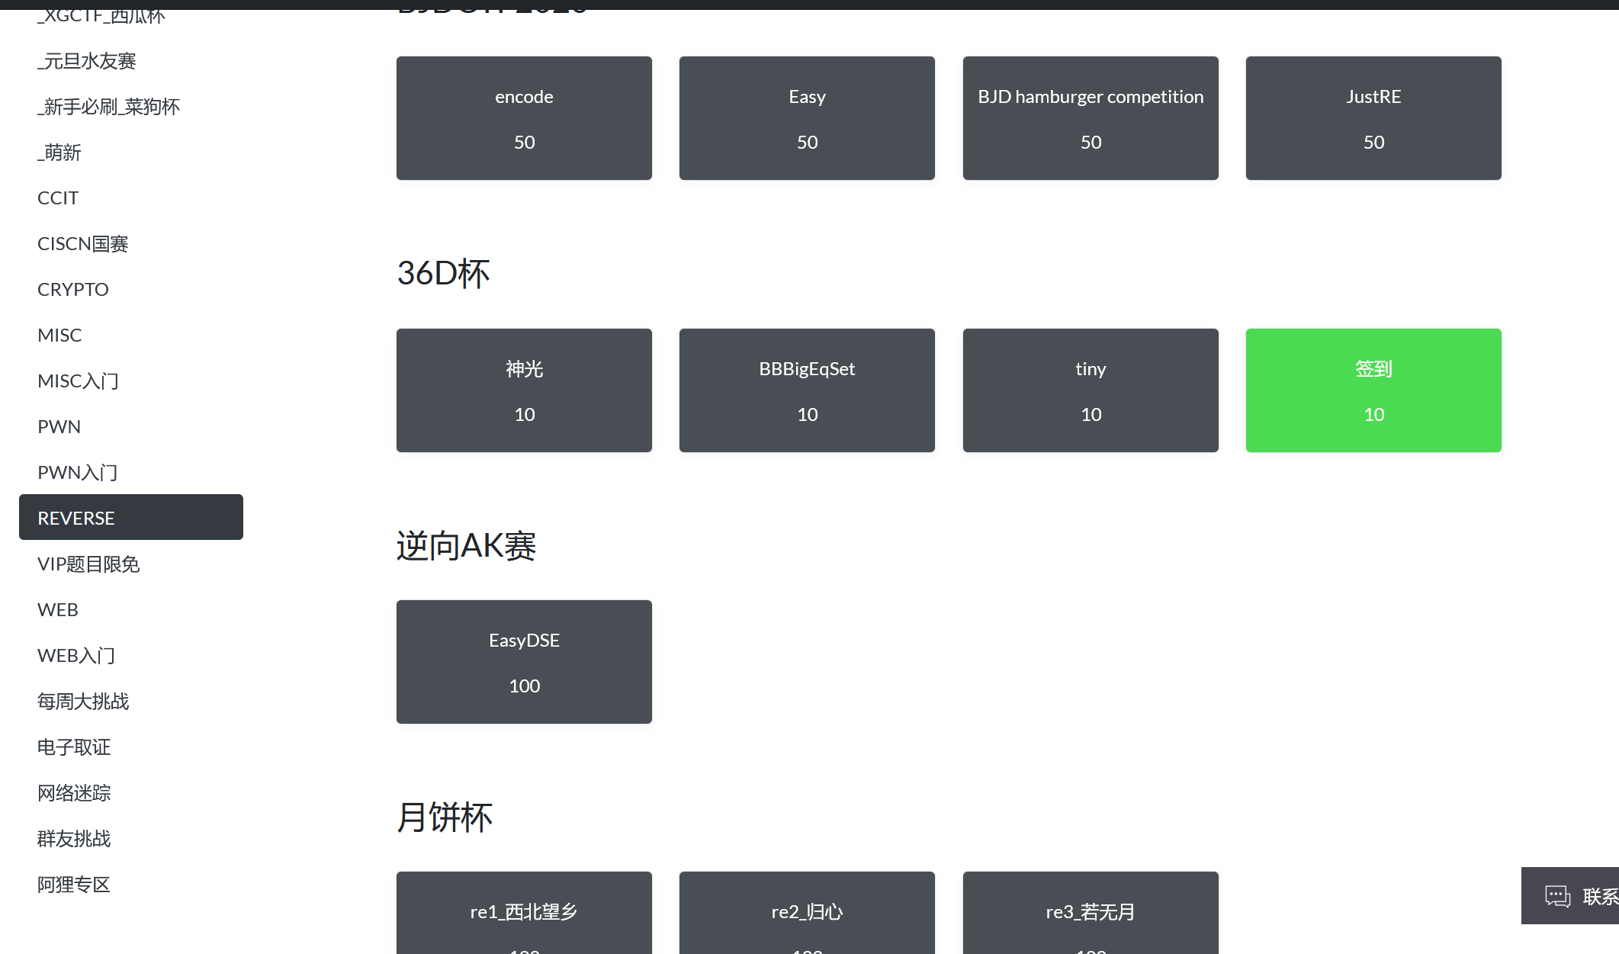The image size is (1619, 954).
Task: Open the encode challenge card
Action: [x=524, y=118]
